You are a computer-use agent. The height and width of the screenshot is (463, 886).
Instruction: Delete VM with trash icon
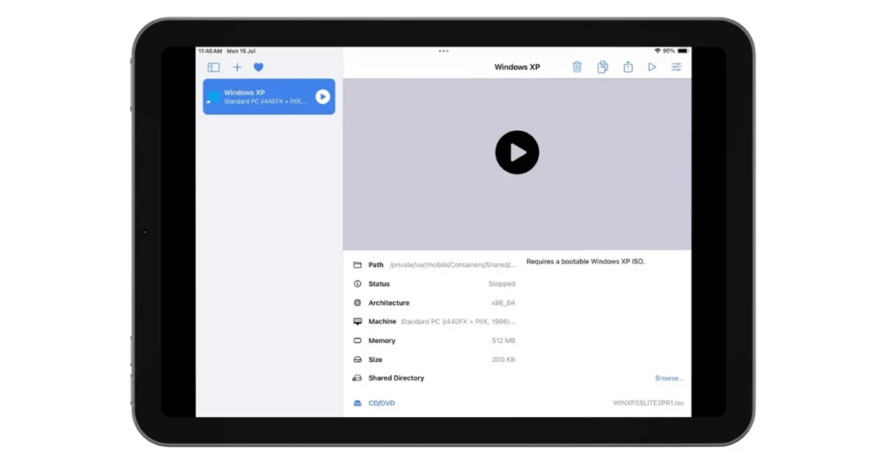click(x=577, y=67)
